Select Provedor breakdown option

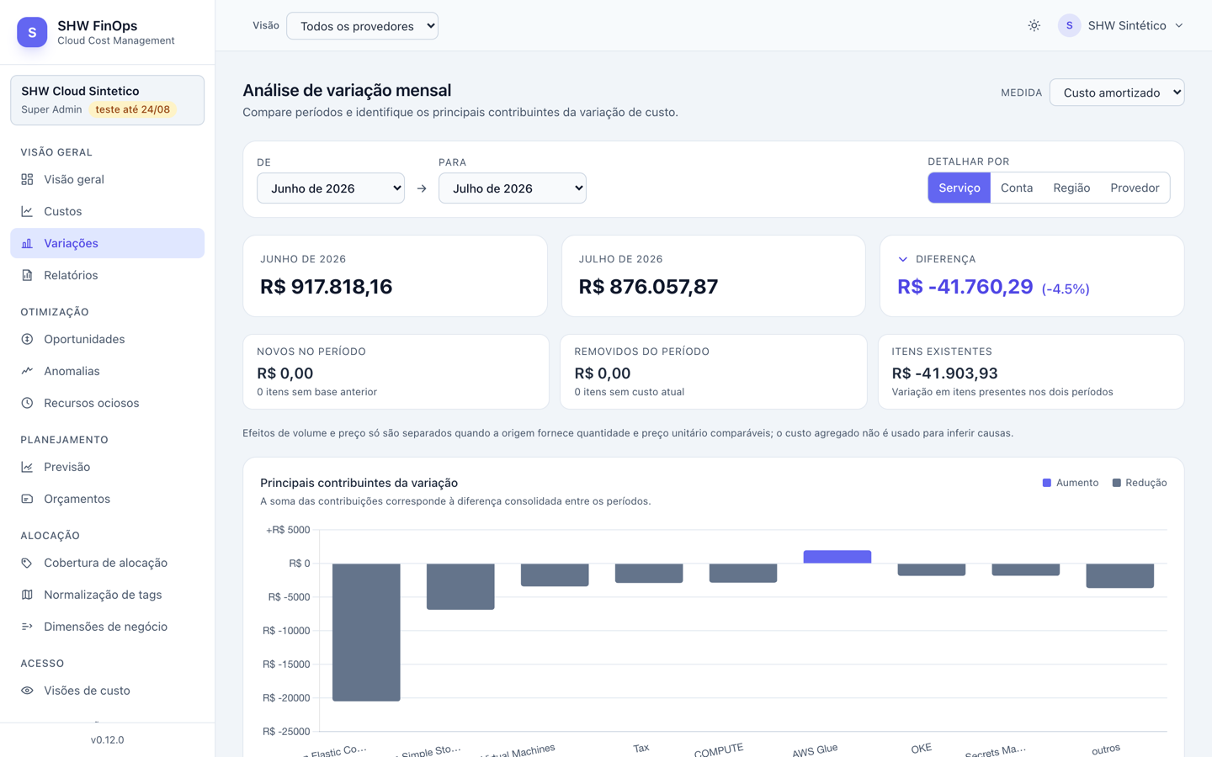coord(1135,188)
